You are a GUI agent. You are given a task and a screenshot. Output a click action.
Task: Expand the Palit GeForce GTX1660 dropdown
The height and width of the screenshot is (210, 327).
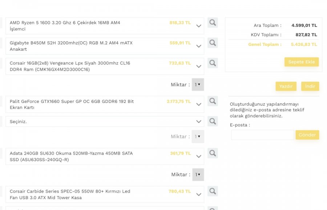pos(198,104)
